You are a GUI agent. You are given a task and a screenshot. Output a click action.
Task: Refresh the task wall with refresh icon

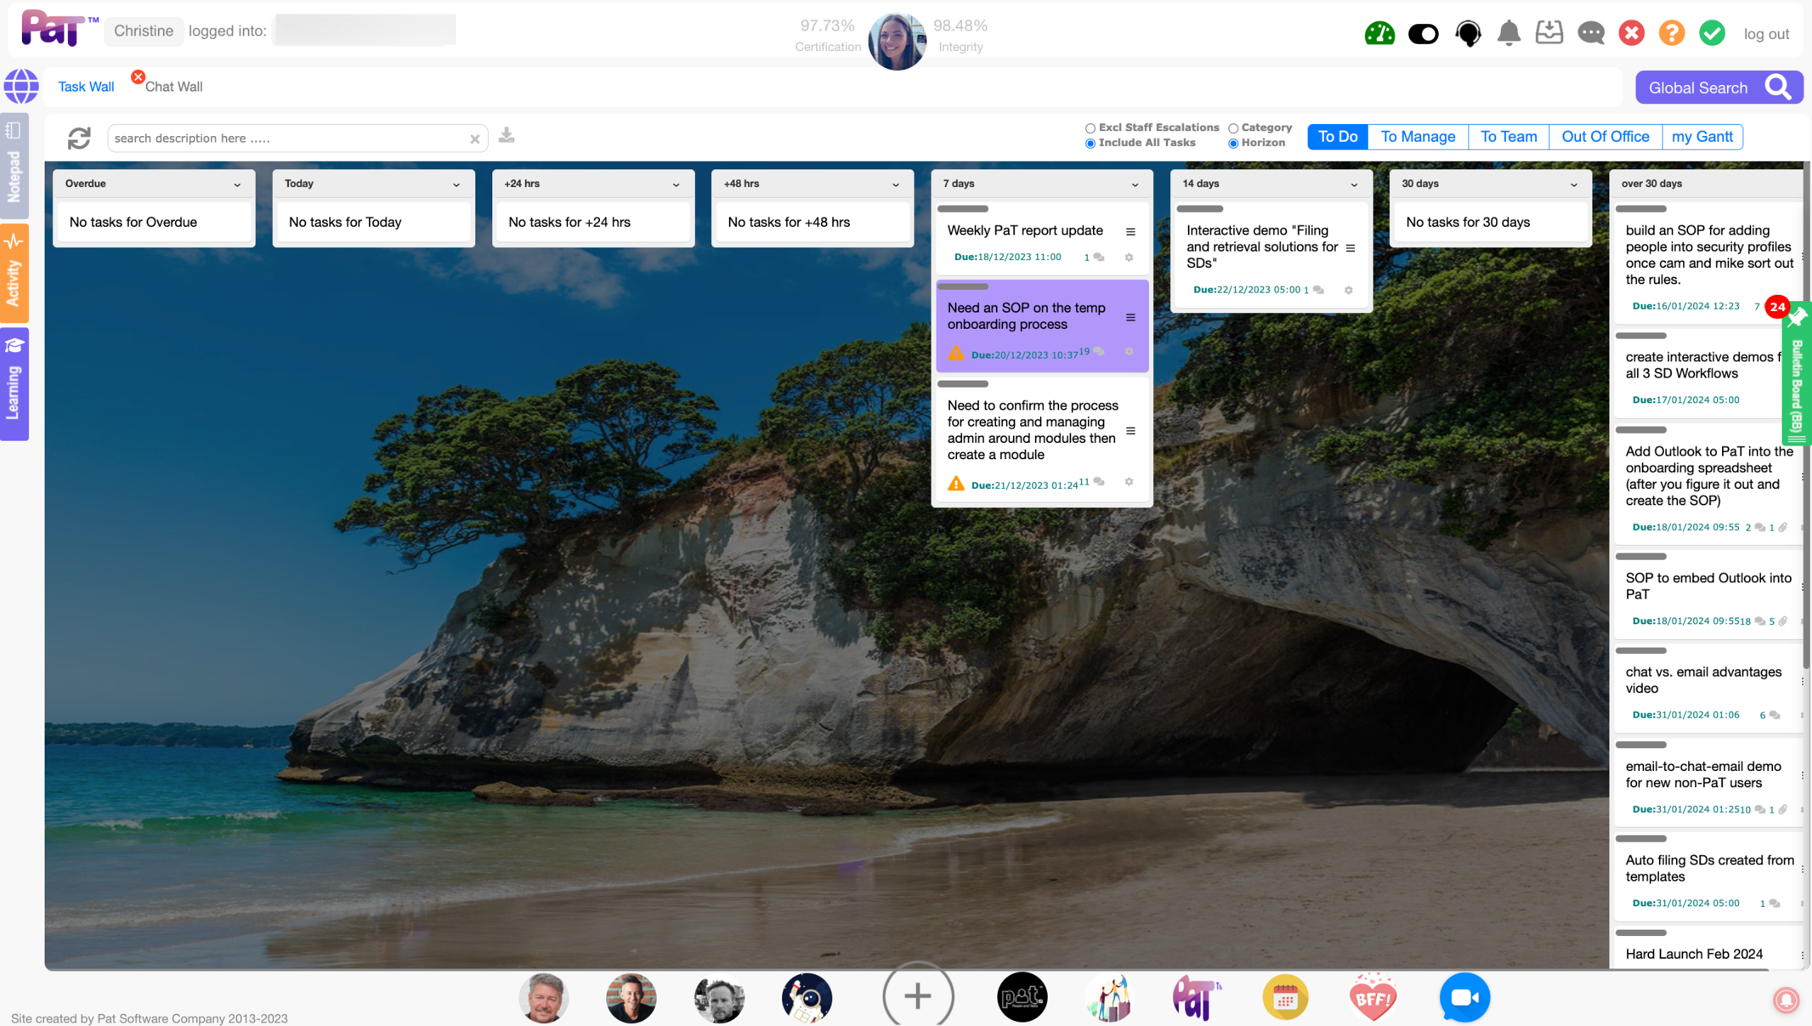click(x=79, y=138)
